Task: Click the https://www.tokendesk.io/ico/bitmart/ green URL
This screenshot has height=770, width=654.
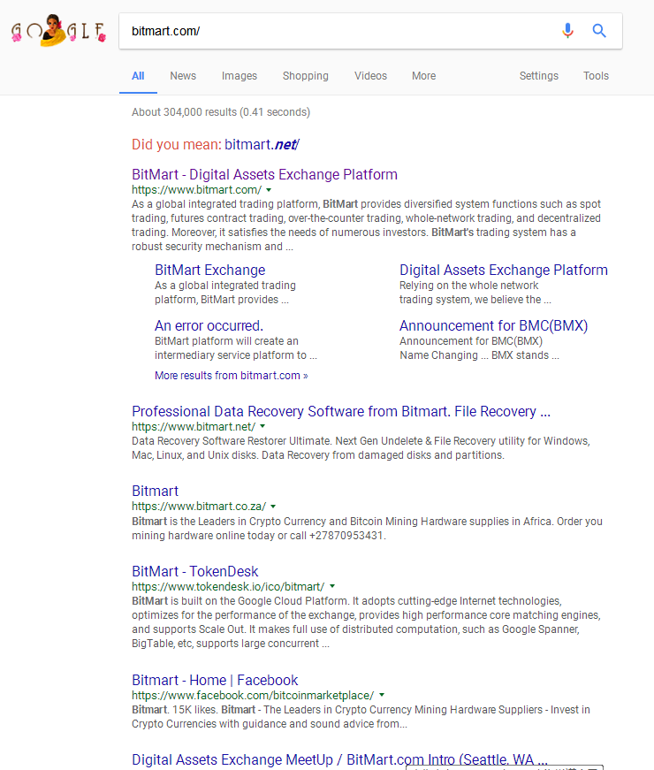Action: pyautogui.click(x=228, y=587)
